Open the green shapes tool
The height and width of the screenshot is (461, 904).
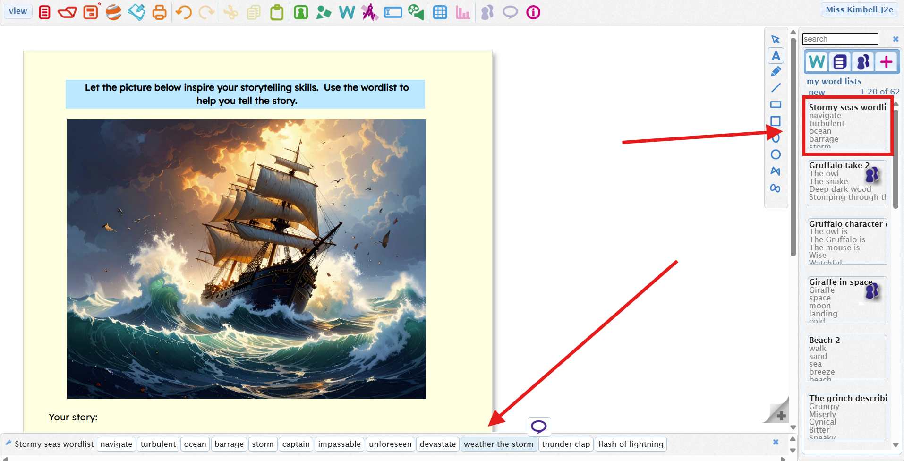click(x=324, y=12)
